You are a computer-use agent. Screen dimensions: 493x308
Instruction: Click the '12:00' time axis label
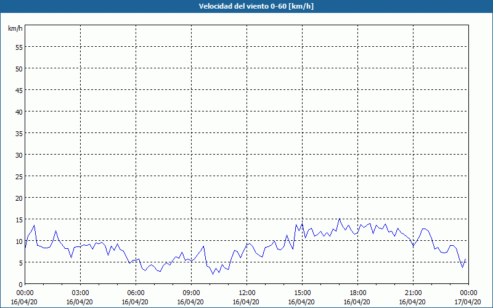247,293
